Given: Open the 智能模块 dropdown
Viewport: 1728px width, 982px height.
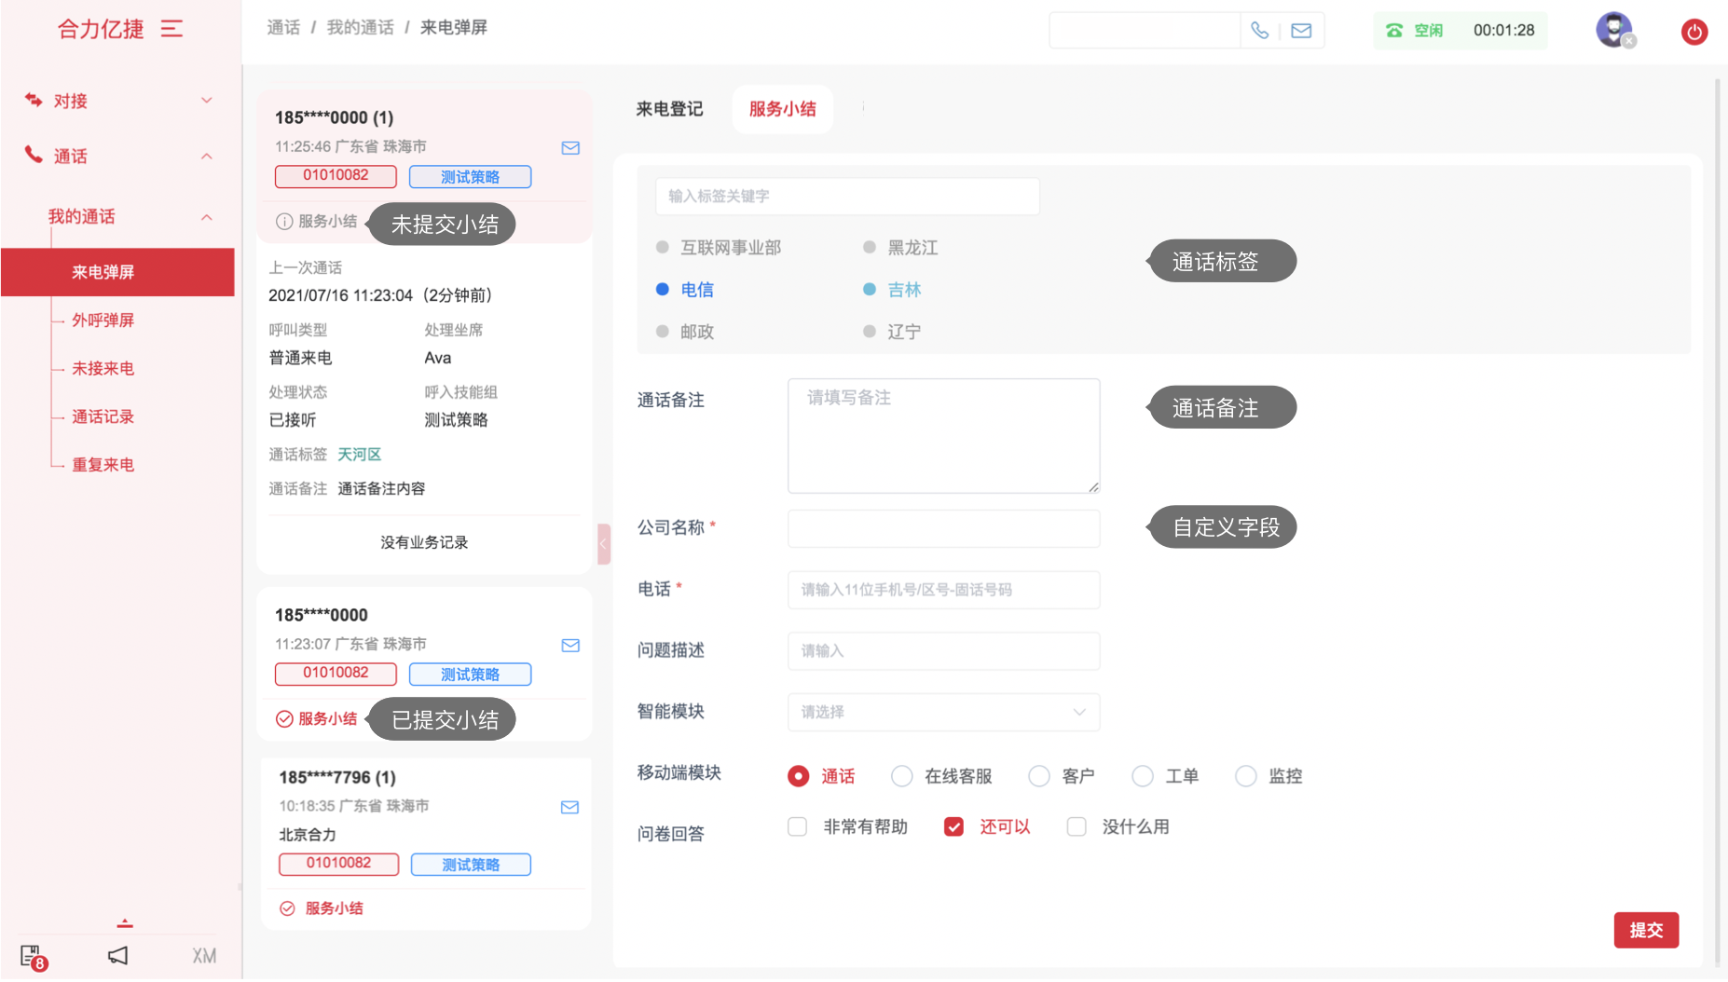Looking at the screenshot, I should 943,712.
